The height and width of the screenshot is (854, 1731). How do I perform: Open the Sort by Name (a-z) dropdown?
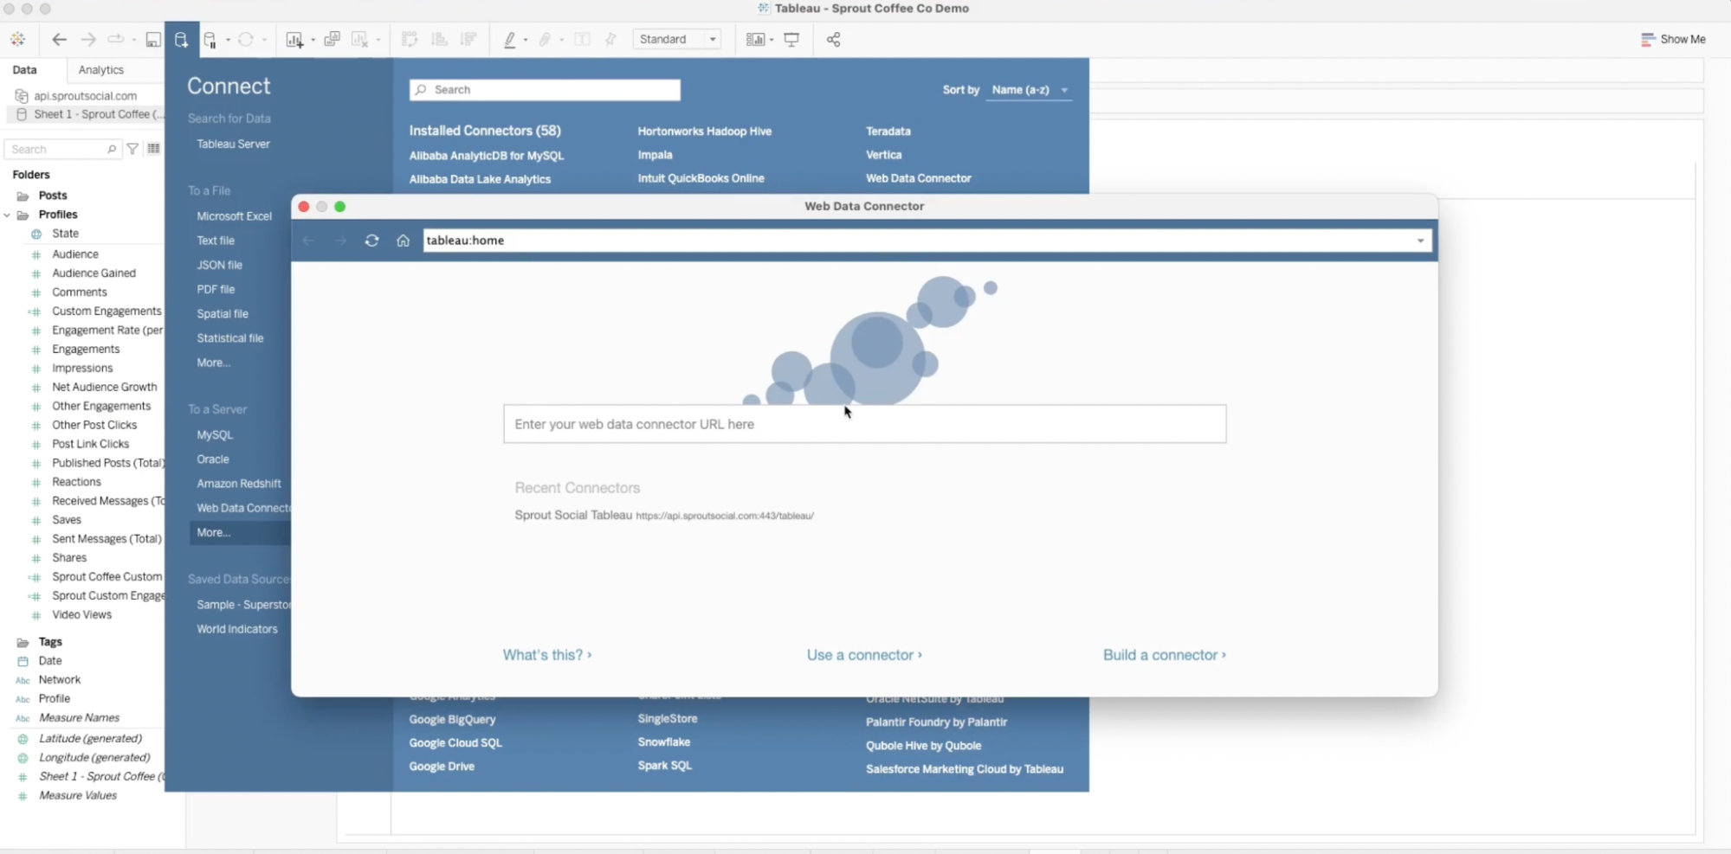point(1030,90)
